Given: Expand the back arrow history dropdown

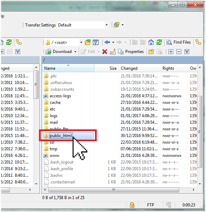Looking at the screenshot, I should click(113, 43).
